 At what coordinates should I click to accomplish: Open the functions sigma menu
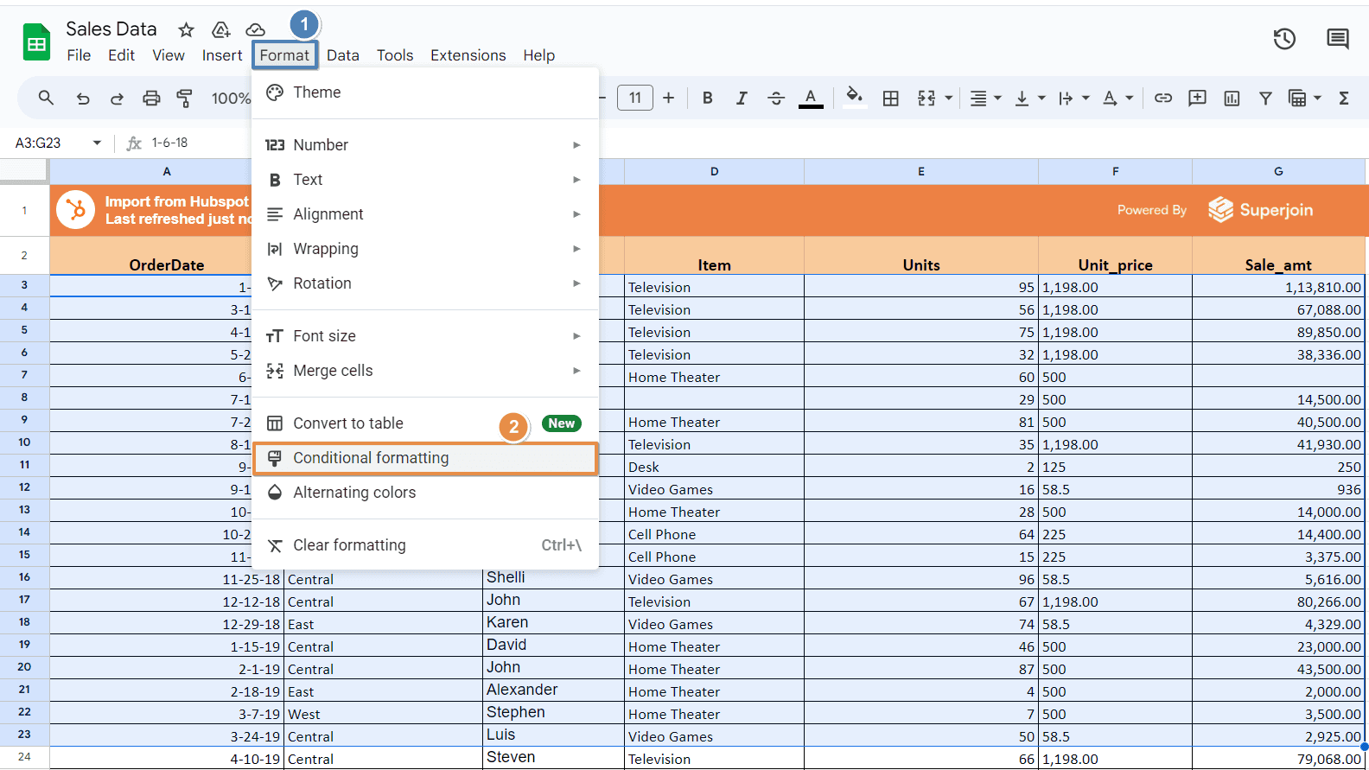pos(1344,99)
